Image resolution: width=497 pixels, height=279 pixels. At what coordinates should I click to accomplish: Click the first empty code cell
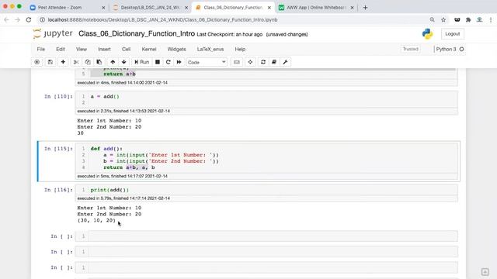tap(266, 236)
